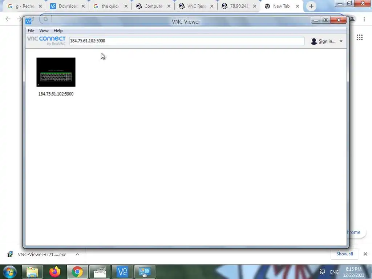
Task: Click the Google icon in Chrome's address bar
Action: click(45, 19)
